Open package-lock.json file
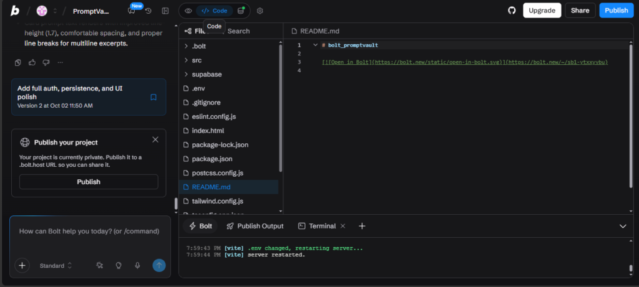Screen dimensions: 639x287 coord(228,144)
